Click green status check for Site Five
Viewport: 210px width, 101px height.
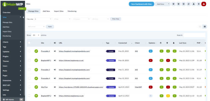point(36,87)
